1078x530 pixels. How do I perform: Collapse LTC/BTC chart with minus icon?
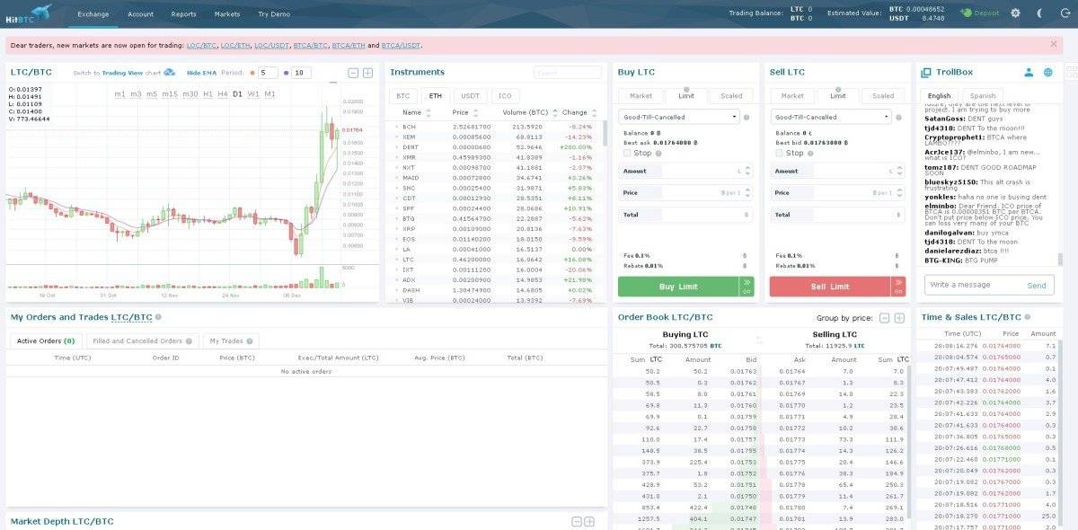point(354,73)
